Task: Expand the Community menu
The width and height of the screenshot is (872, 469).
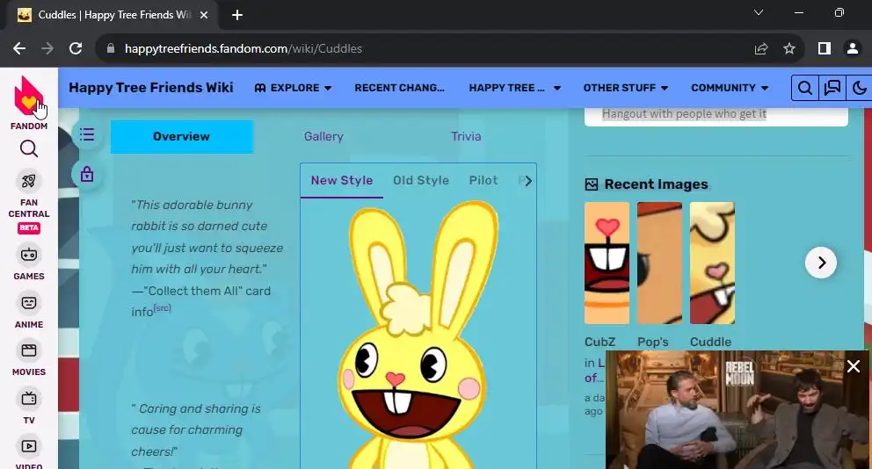Action: [x=730, y=88]
